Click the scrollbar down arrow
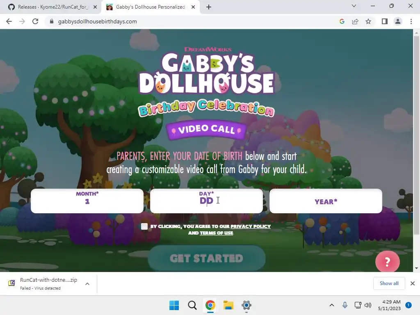The height and width of the screenshot is (315, 420). pos(416,268)
